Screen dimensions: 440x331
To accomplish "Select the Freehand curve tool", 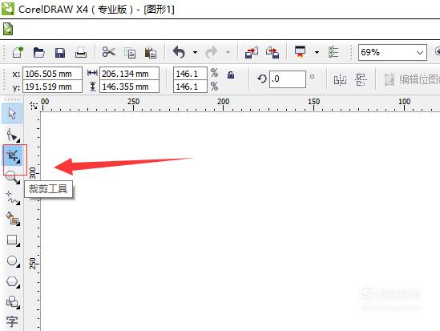I will (13, 198).
